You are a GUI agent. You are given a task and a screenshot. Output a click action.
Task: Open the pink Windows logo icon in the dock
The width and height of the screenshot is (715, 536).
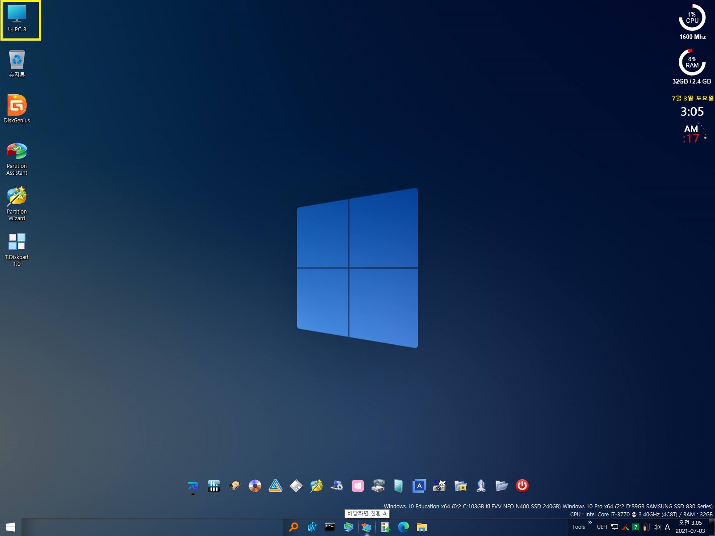pyautogui.click(x=358, y=486)
